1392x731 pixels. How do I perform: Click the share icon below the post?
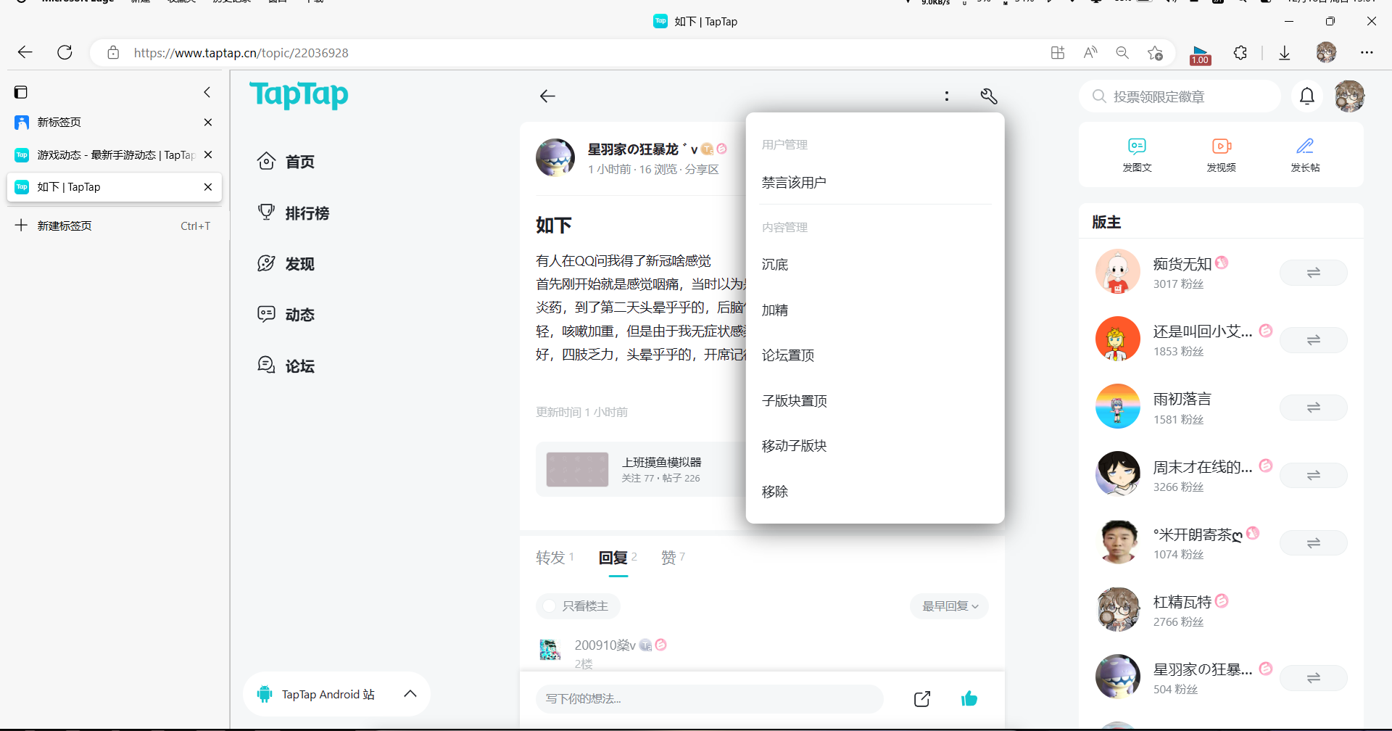[x=922, y=699]
